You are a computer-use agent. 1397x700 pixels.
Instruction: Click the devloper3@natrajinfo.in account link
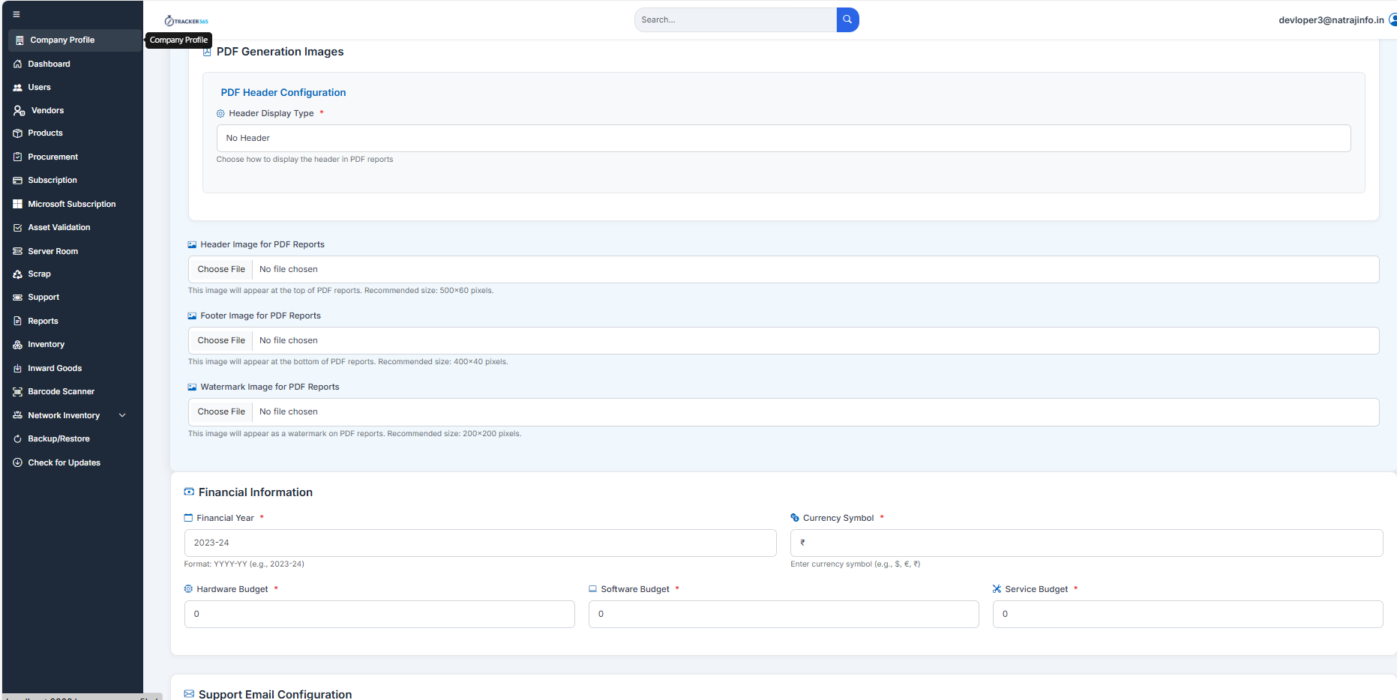point(1331,19)
